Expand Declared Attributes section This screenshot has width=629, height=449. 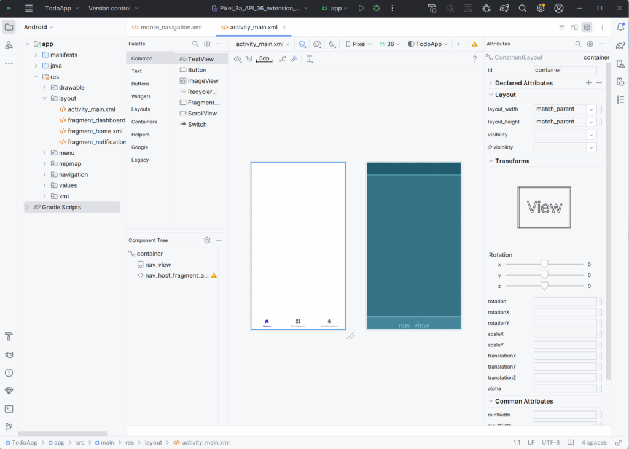pos(491,83)
